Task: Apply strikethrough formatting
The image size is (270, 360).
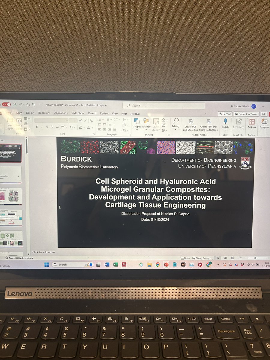Action: click(57, 127)
